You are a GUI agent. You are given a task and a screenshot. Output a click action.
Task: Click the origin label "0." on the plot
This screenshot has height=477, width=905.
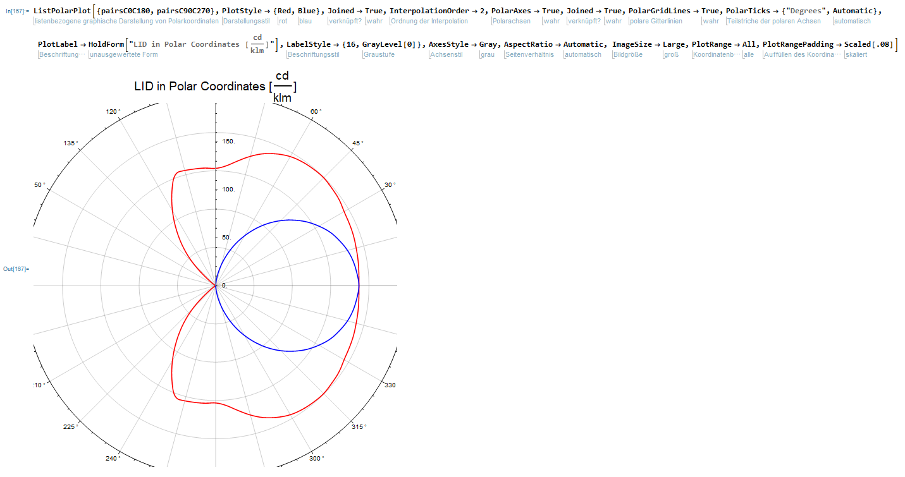(224, 286)
